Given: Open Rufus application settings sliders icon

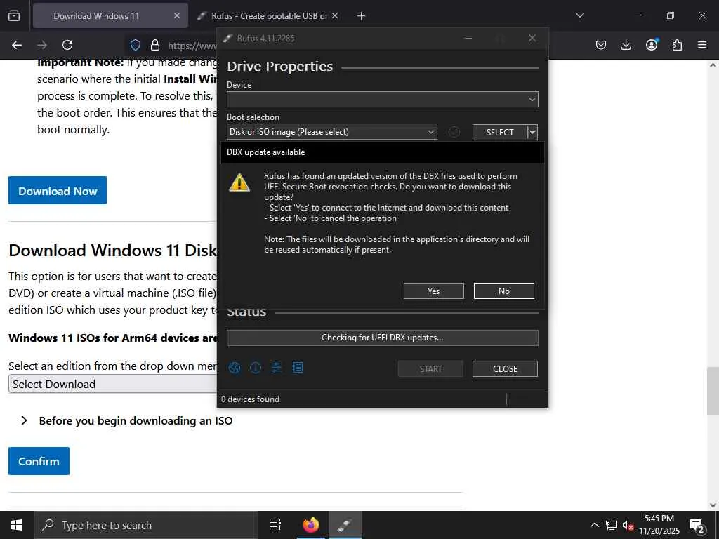Looking at the screenshot, I should 277,368.
